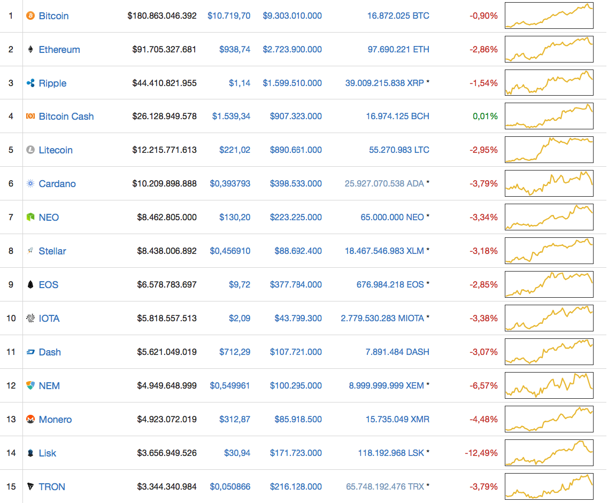Click Bitcoin volume $9.303.010.000

tap(292, 16)
